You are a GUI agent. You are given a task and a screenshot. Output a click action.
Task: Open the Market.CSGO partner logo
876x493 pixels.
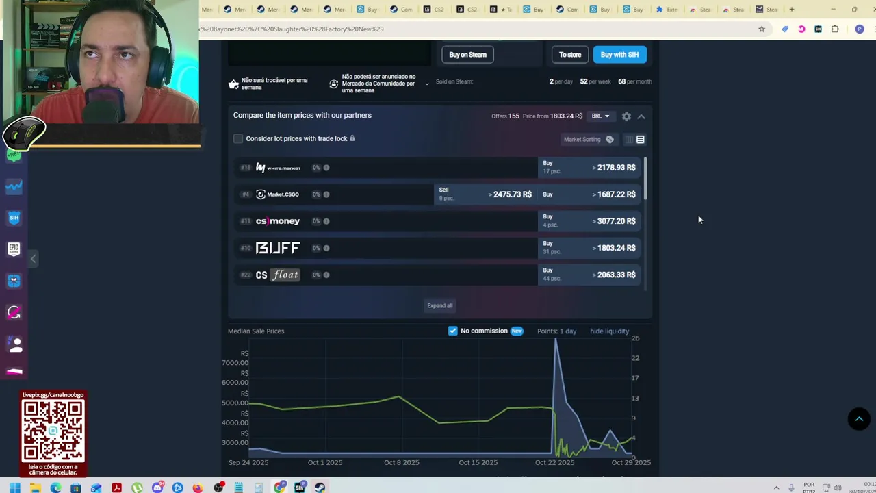277,194
